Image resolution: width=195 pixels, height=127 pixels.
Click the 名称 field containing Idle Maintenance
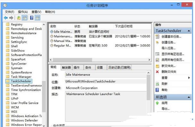[106, 75]
